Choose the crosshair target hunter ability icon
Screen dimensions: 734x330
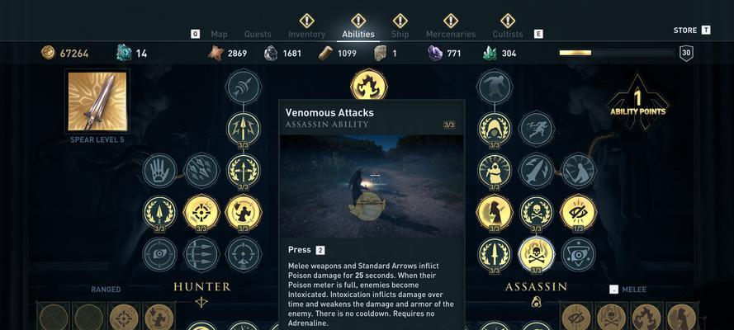click(201, 212)
